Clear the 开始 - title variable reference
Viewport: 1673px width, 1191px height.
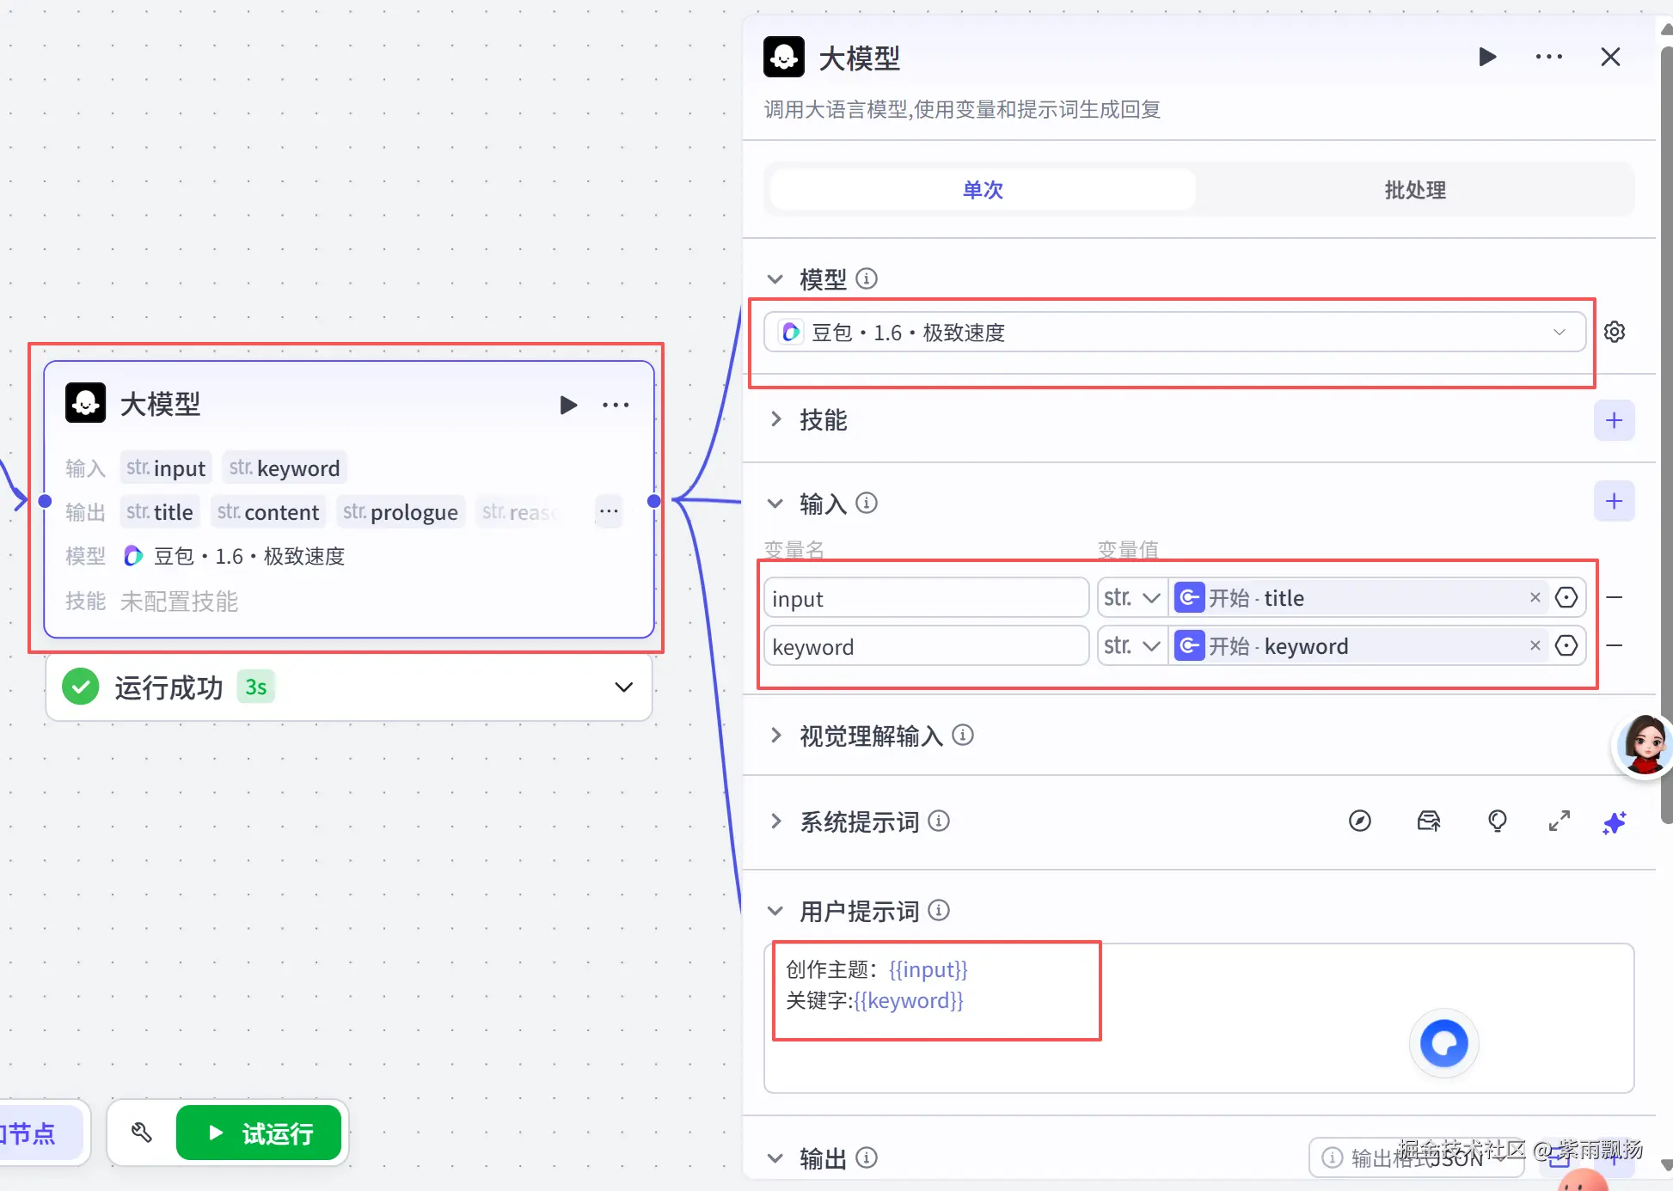[1535, 597]
